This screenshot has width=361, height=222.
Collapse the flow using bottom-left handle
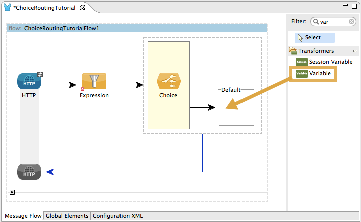pos(12,192)
